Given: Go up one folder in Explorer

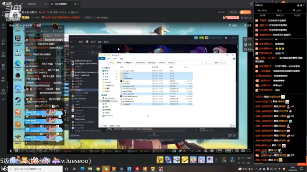Looking at the screenshot, I should (110, 63).
